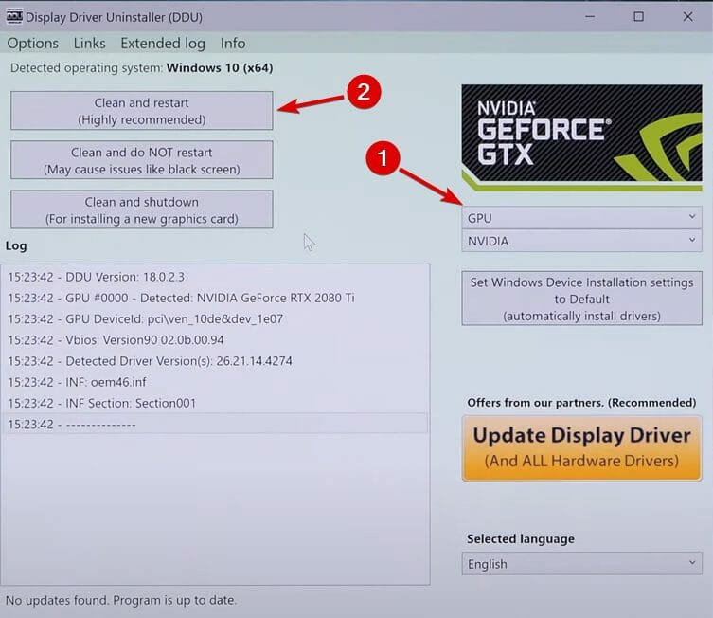Select log row 'INF: oem46.inf'
The height and width of the screenshot is (618, 713).
(x=215, y=382)
